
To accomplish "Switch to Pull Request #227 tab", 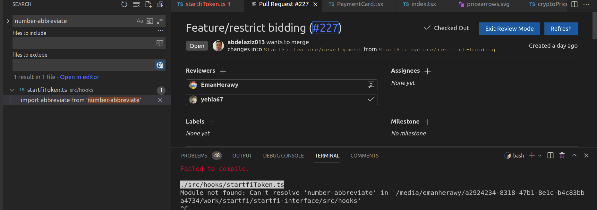I will click(x=284, y=4).
